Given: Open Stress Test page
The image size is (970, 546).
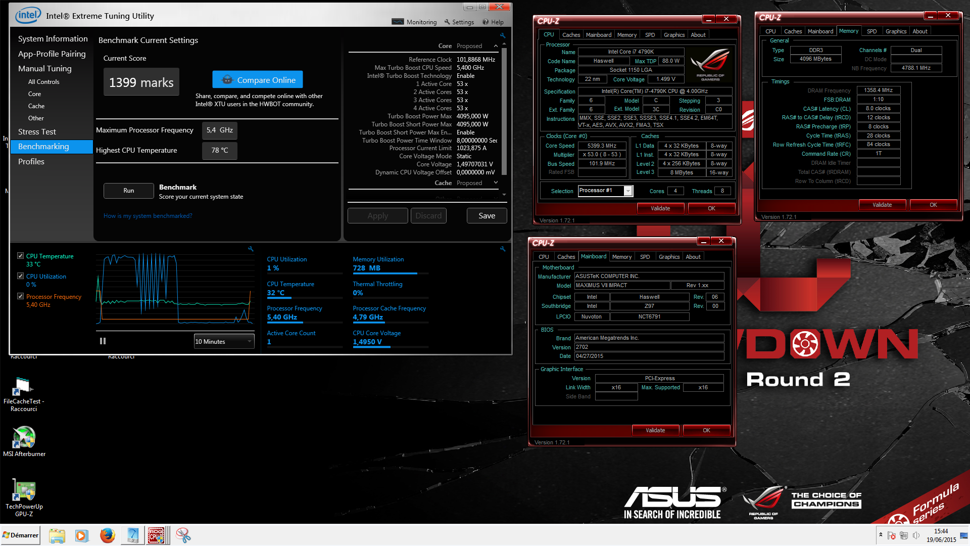Looking at the screenshot, I should (x=37, y=132).
